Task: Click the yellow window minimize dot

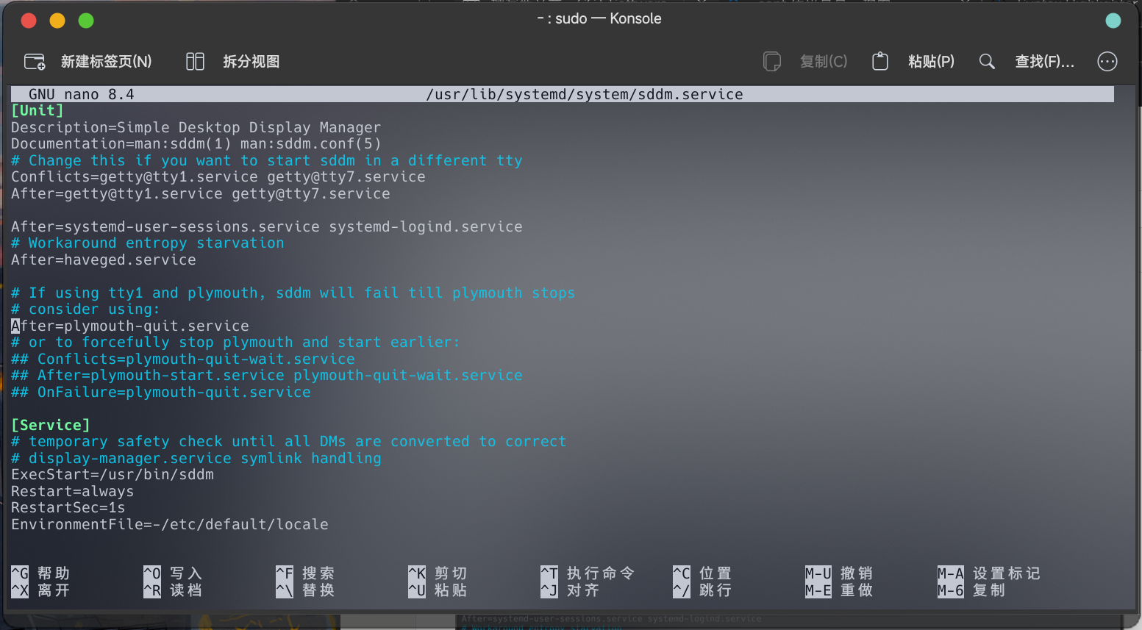Action: tap(57, 21)
